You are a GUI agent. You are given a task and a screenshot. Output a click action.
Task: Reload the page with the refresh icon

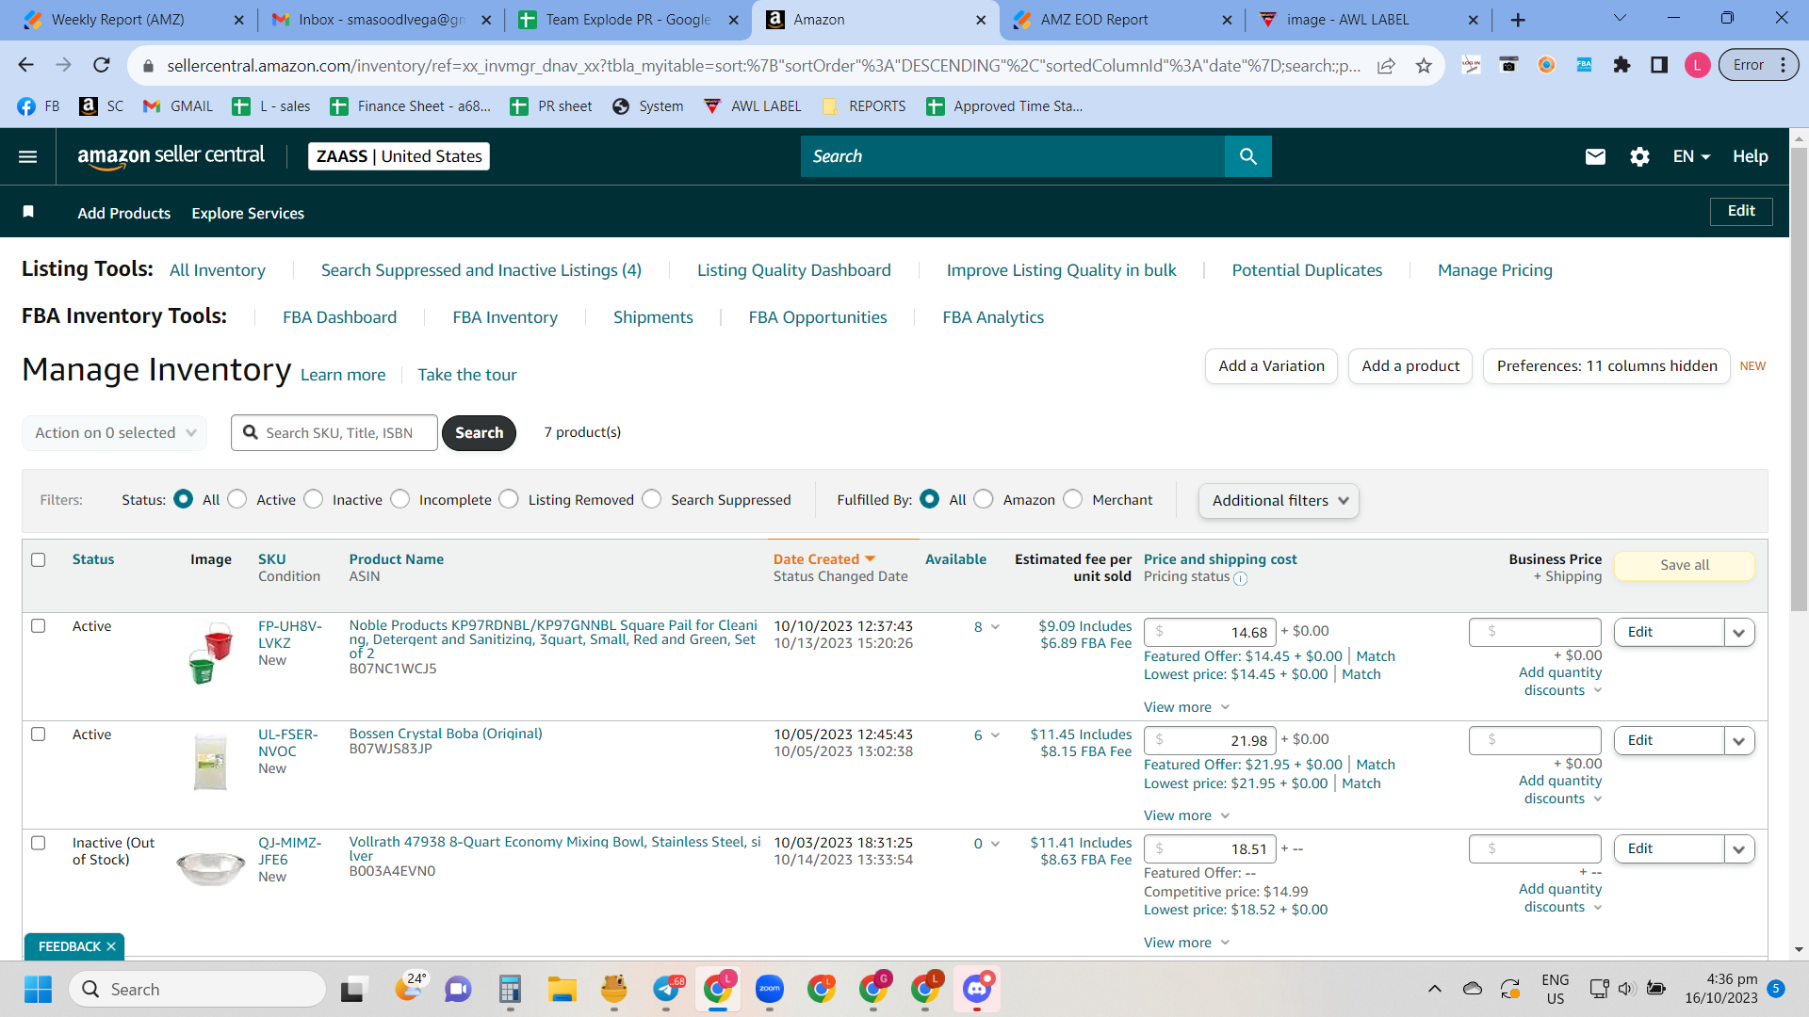point(102,65)
